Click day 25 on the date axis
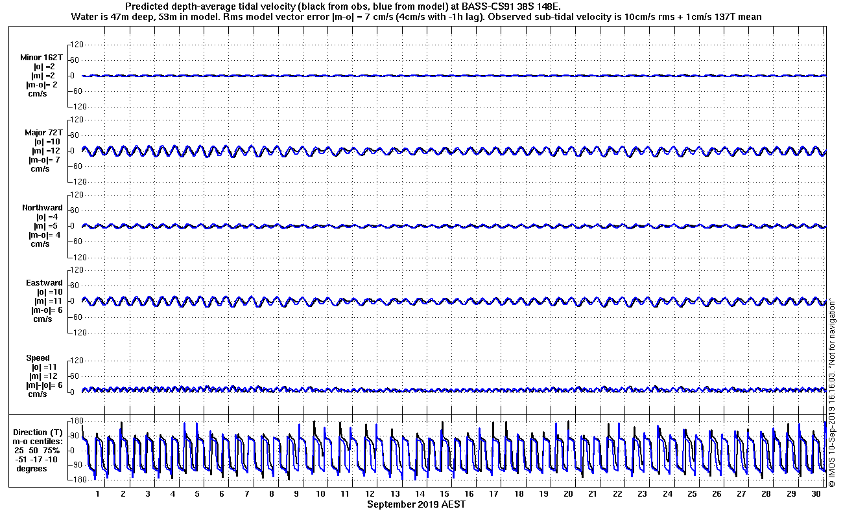The width and height of the screenshot is (843, 518). [x=692, y=494]
